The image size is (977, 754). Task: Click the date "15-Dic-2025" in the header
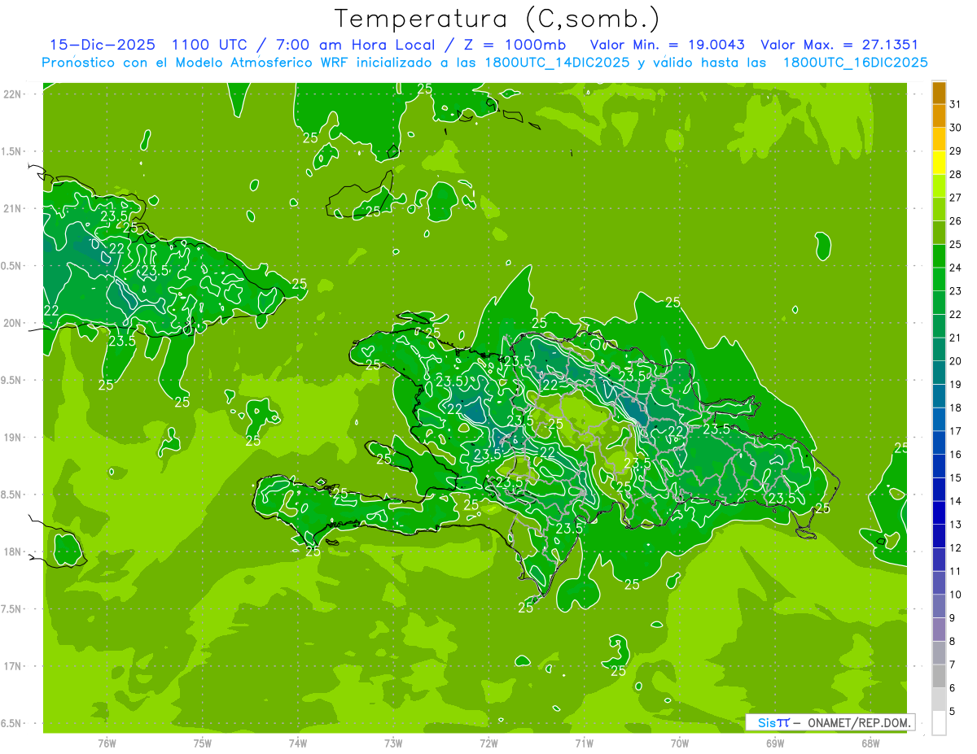point(103,45)
